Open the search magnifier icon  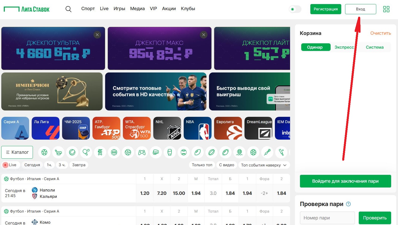pos(68,9)
